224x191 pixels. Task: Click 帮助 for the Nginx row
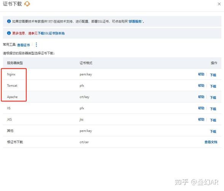201,74
